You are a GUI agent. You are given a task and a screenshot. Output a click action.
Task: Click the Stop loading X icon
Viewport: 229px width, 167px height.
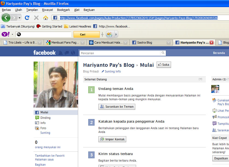click(x=36, y=18)
